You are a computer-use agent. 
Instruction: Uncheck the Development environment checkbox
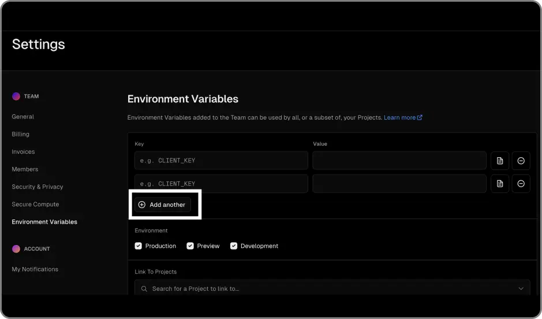click(234, 246)
